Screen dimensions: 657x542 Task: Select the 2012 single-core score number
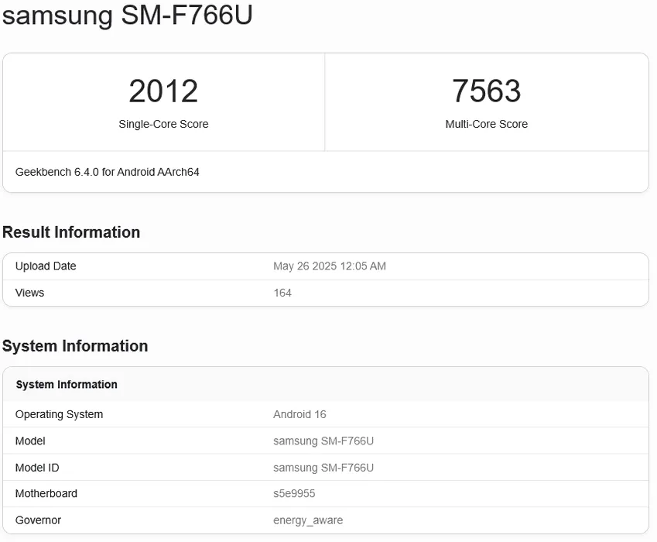(x=163, y=91)
